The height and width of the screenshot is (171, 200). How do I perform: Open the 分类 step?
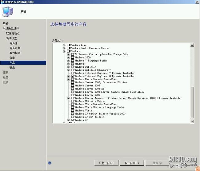click(12, 58)
